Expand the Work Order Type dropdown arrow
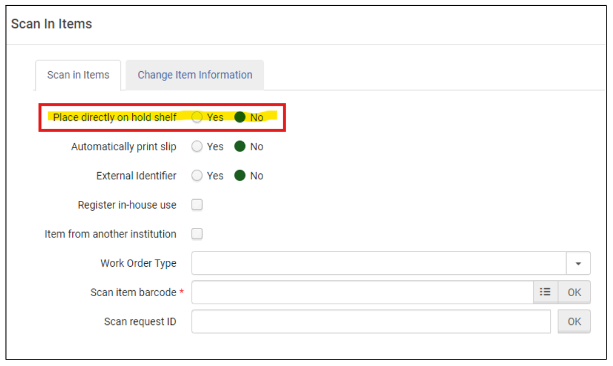The image size is (613, 366). coord(578,264)
